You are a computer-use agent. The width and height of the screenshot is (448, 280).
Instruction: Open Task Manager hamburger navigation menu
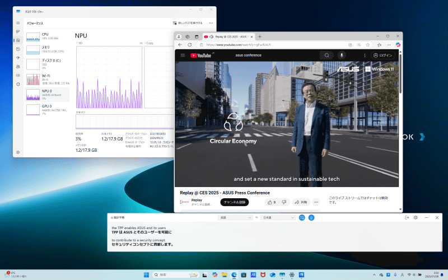pos(18,23)
